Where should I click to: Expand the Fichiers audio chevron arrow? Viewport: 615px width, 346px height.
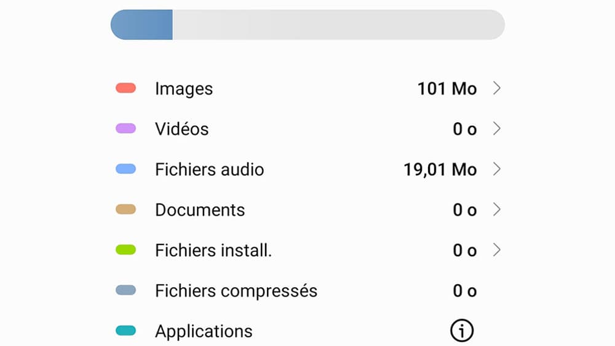[x=496, y=169]
